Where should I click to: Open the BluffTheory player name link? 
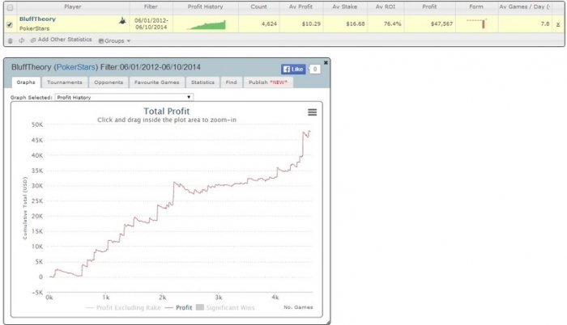tap(37, 19)
